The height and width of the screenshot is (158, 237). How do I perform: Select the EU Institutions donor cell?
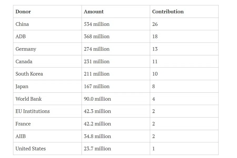pos(33,111)
